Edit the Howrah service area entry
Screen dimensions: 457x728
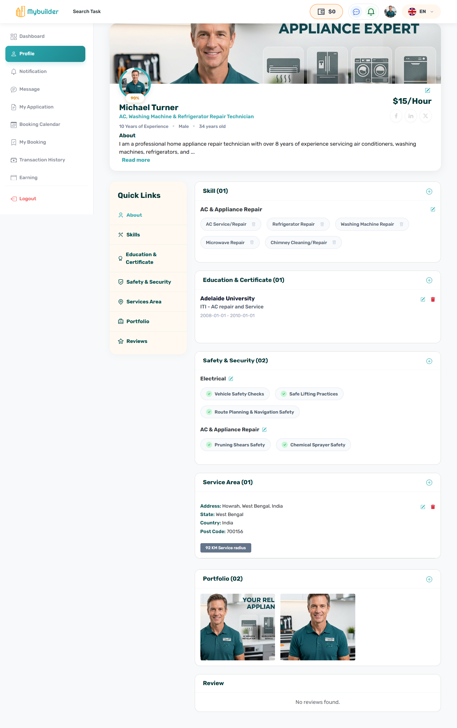pos(423,507)
